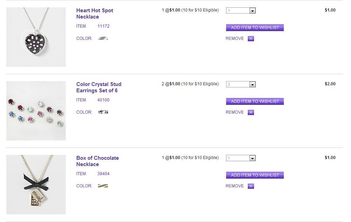The height and width of the screenshot is (222, 351).
Task: Add Box of Chocolate Necklace to wishlist
Action: pos(255,175)
